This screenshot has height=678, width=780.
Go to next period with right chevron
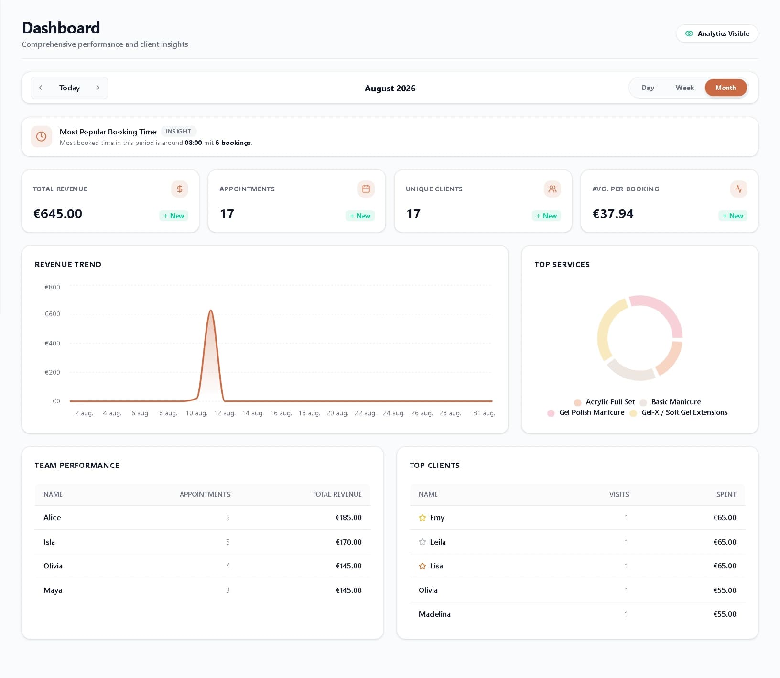[98, 88]
